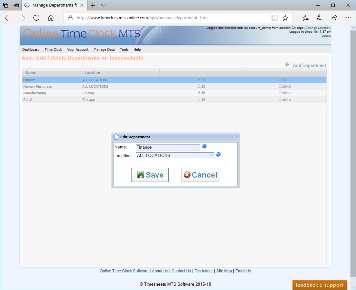356x290 pixels.
Task: Select the Human Resources row name
Action: [37, 87]
